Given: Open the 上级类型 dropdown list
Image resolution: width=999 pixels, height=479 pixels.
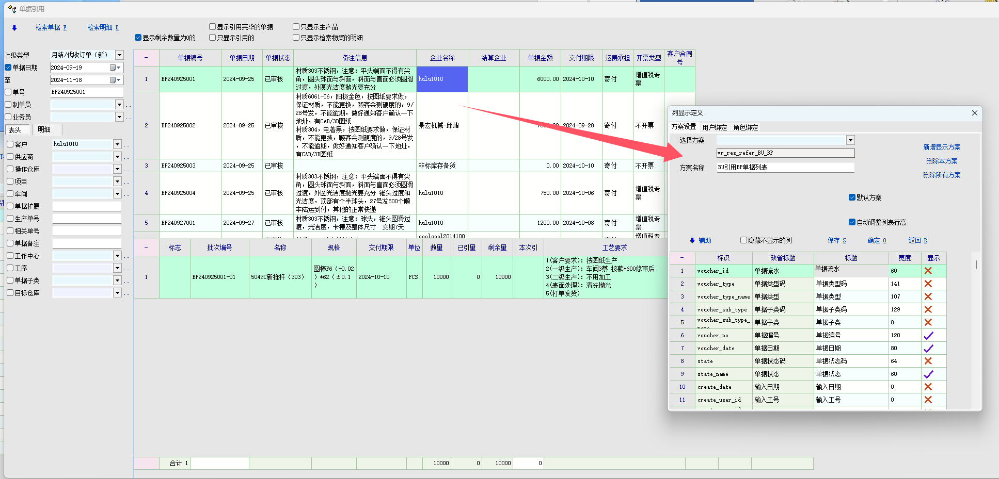Looking at the screenshot, I should [119, 55].
